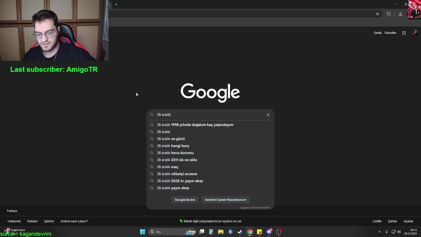The width and height of the screenshot is (421, 237).
Task: Bookmark this page with star icon
Action: click(x=378, y=14)
